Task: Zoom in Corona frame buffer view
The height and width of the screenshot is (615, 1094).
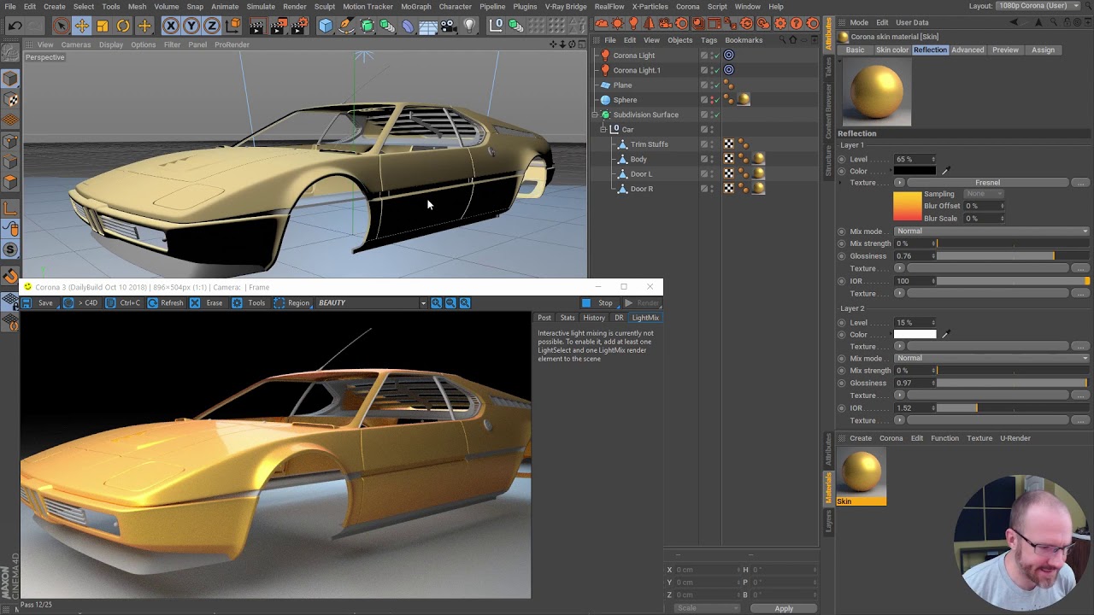Action: 436,302
